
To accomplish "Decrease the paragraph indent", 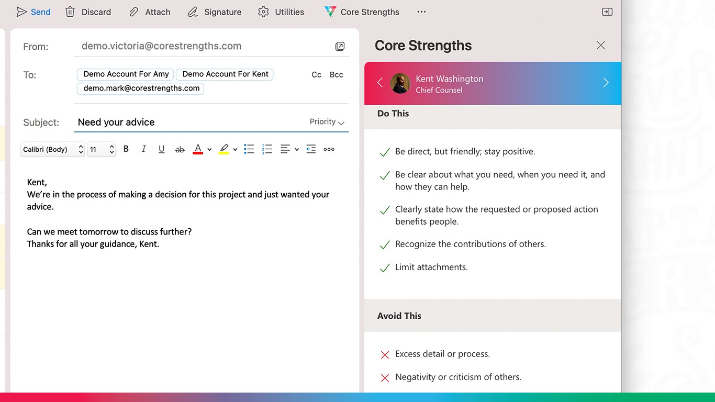I will (x=311, y=149).
